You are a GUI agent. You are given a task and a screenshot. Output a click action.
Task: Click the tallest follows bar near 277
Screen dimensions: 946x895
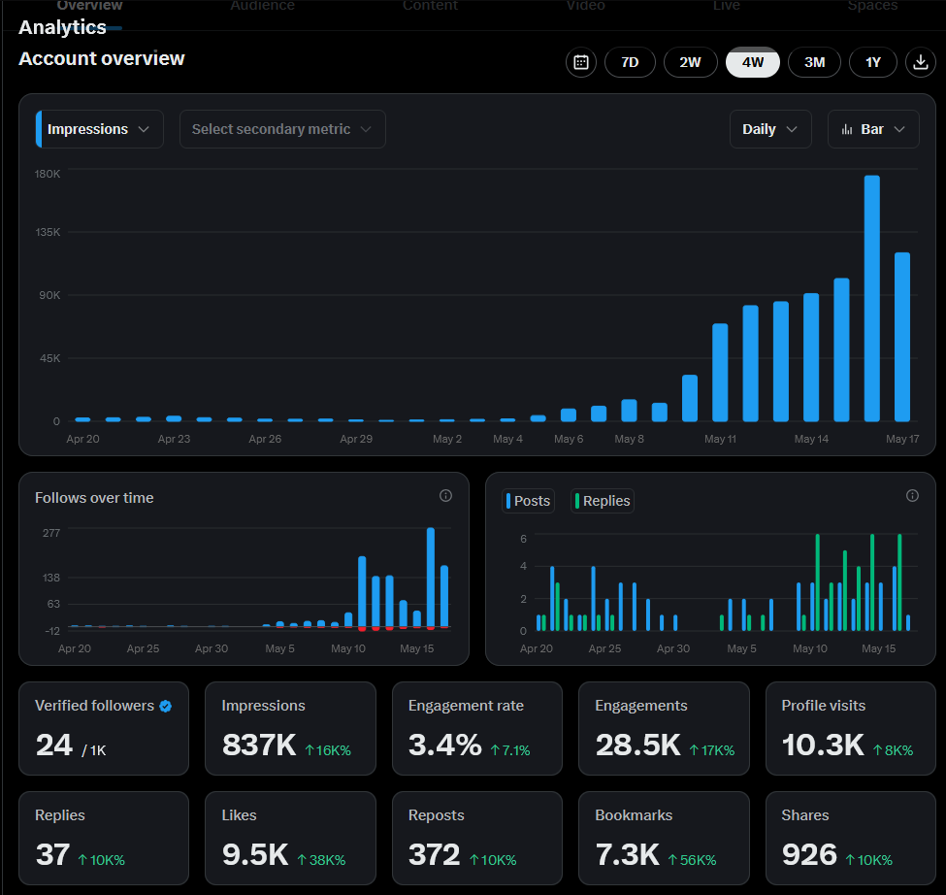431,579
